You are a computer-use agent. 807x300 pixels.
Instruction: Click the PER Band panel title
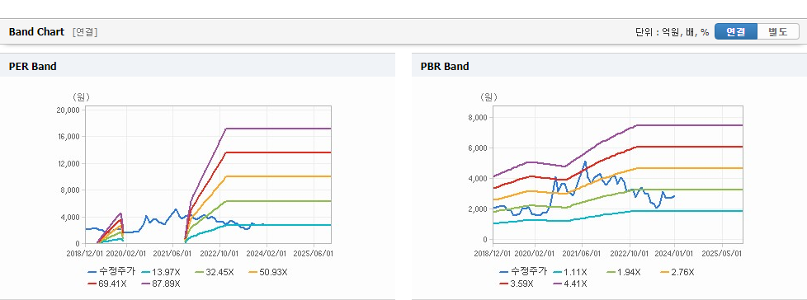[32, 66]
